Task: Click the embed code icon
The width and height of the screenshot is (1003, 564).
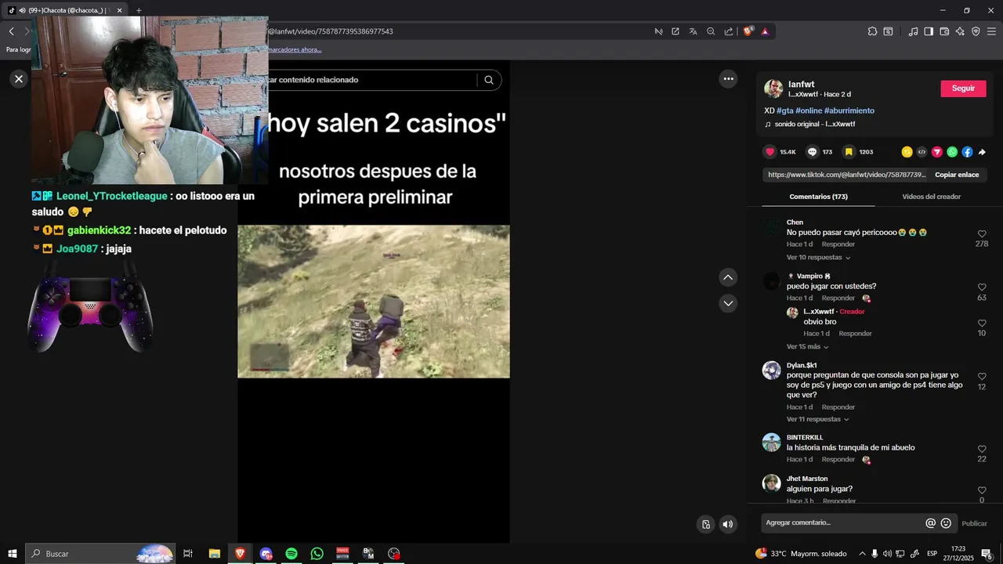Action: 922,152
